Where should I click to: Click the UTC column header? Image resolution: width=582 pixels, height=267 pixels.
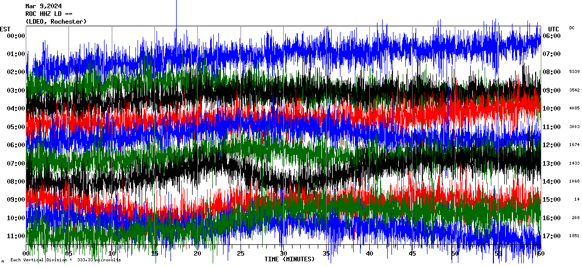[554, 29]
